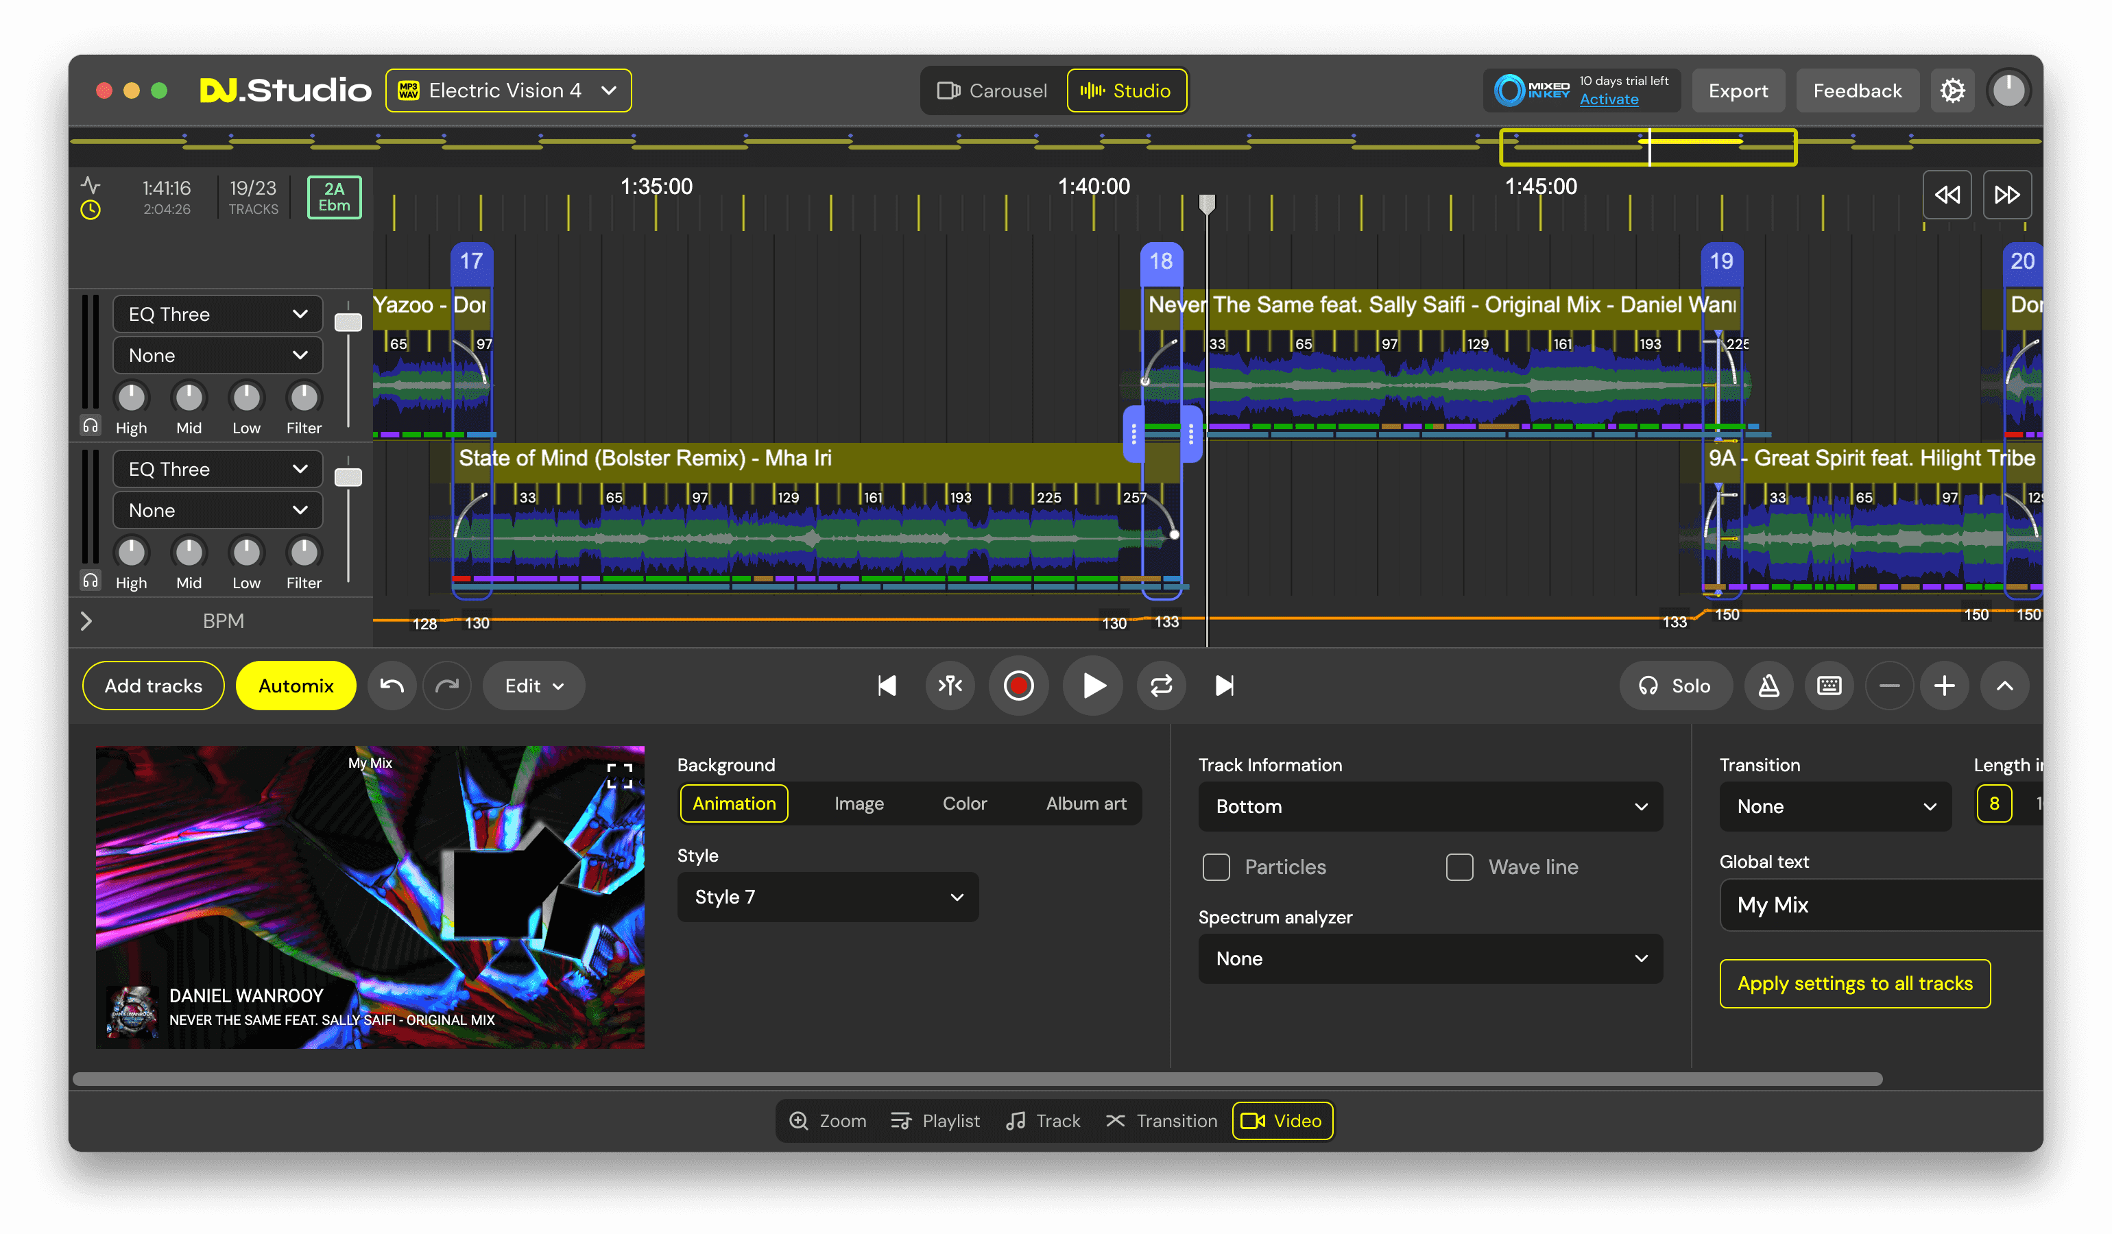Screen dimensions: 2112x1234
Task: Click the Automix button
Action: coord(296,686)
